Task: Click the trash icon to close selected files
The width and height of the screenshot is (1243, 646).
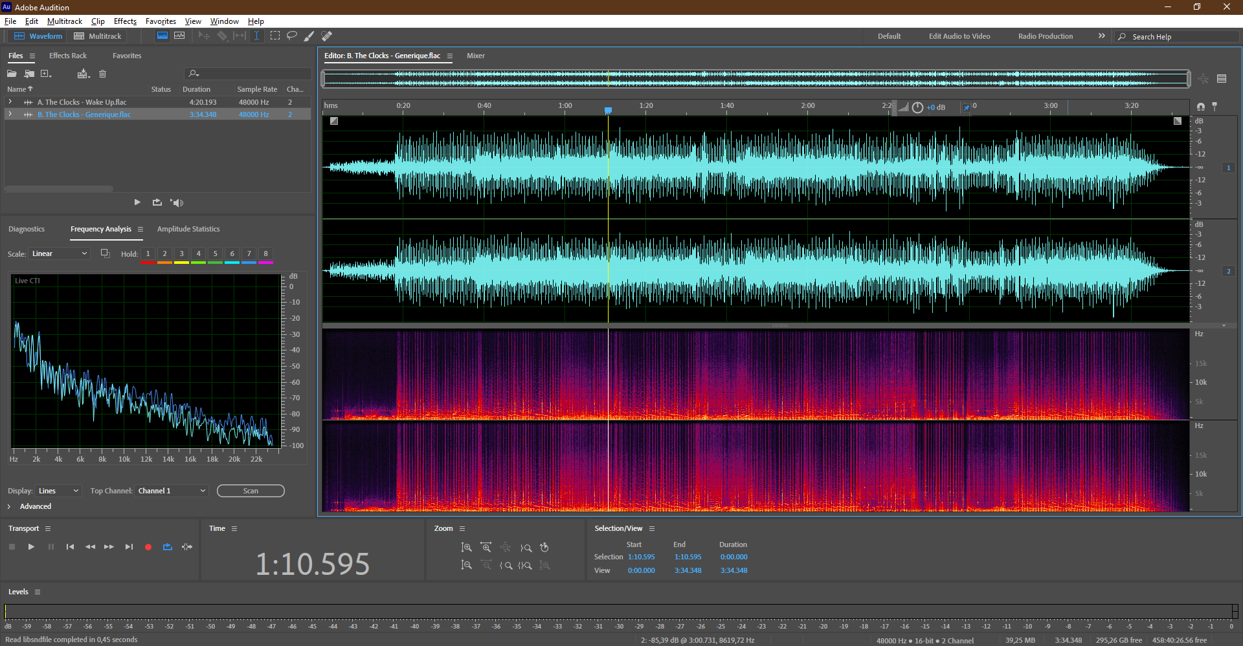Action: pos(102,74)
